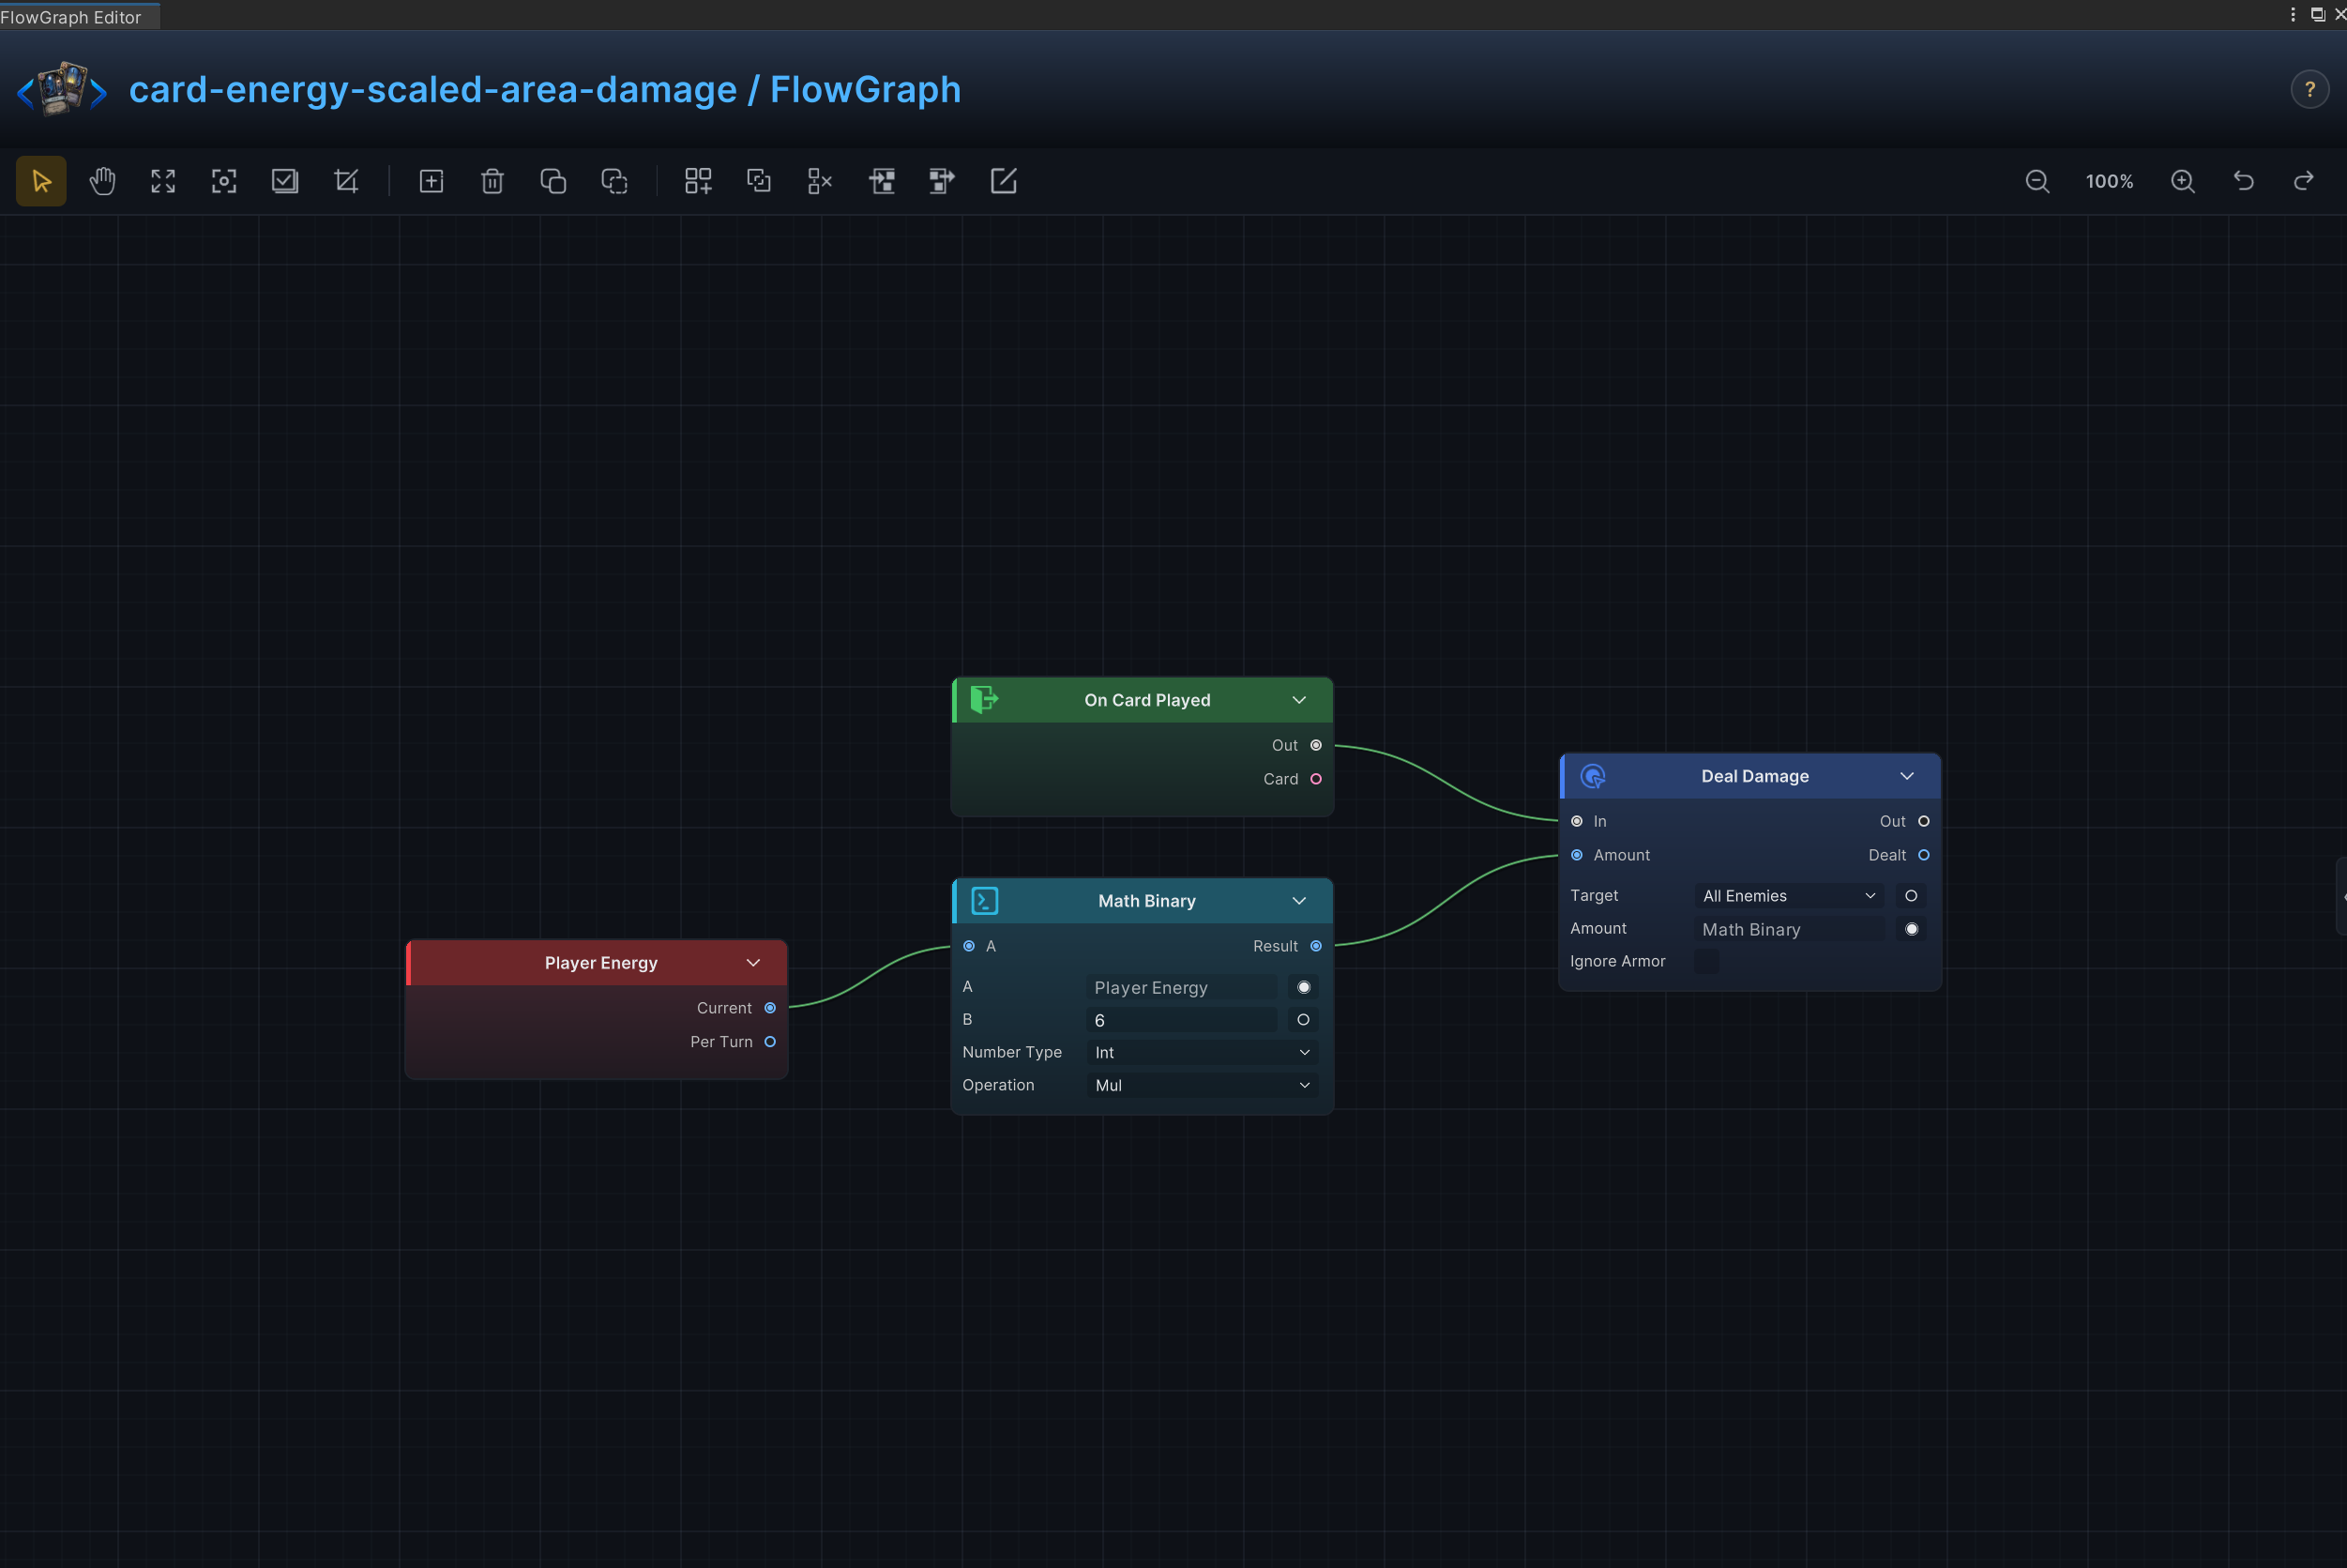Toggle the Ignore Armor checkbox

[x=1706, y=961]
